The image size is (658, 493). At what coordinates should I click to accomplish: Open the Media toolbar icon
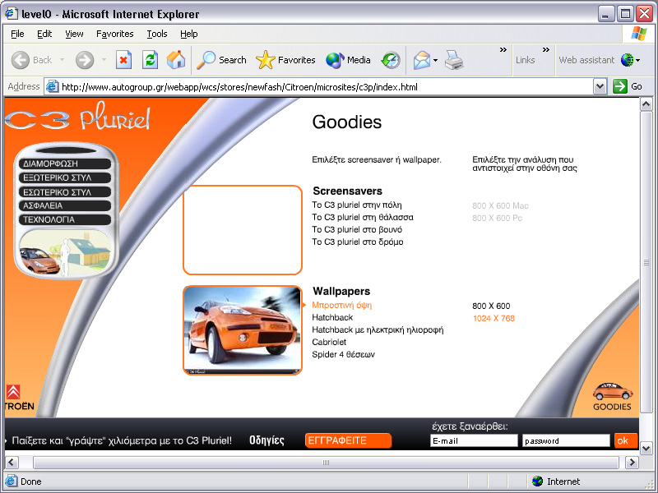(335, 60)
